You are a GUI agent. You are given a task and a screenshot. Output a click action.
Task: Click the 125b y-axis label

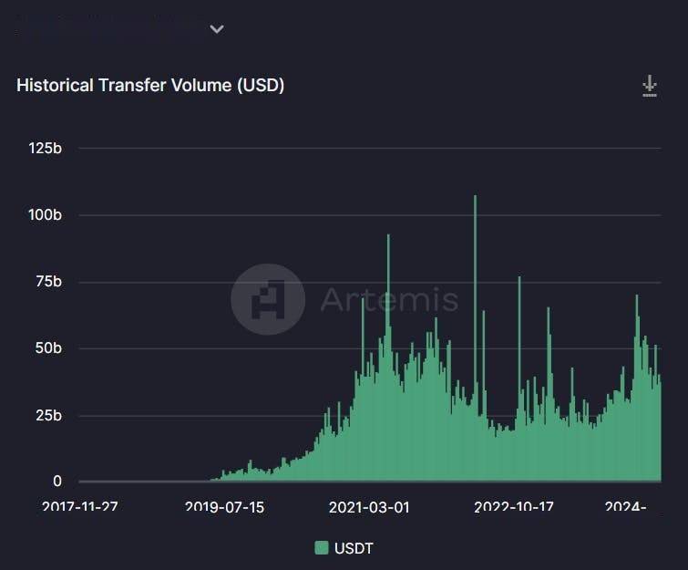45,149
